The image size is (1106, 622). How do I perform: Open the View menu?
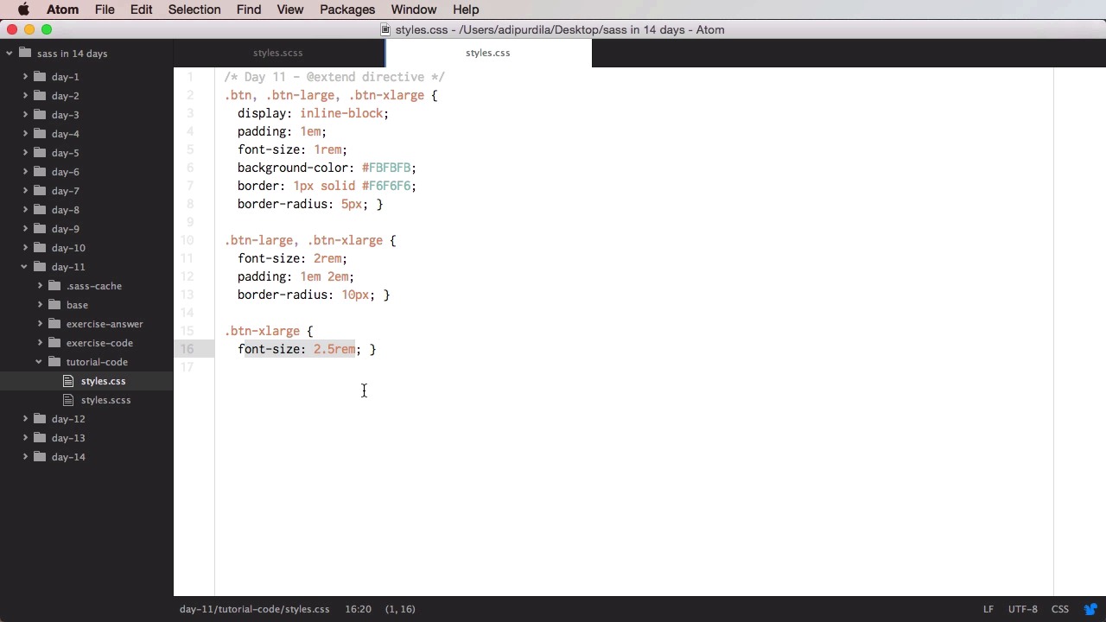(289, 10)
